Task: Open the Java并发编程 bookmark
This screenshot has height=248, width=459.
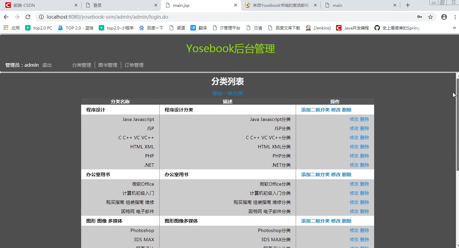Action: point(352,28)
